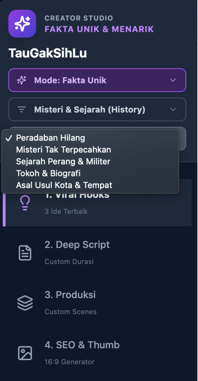This screenshot has width=198, height=381.
Task: Click the sparkle icon in Mode selector
Action: 22,80
